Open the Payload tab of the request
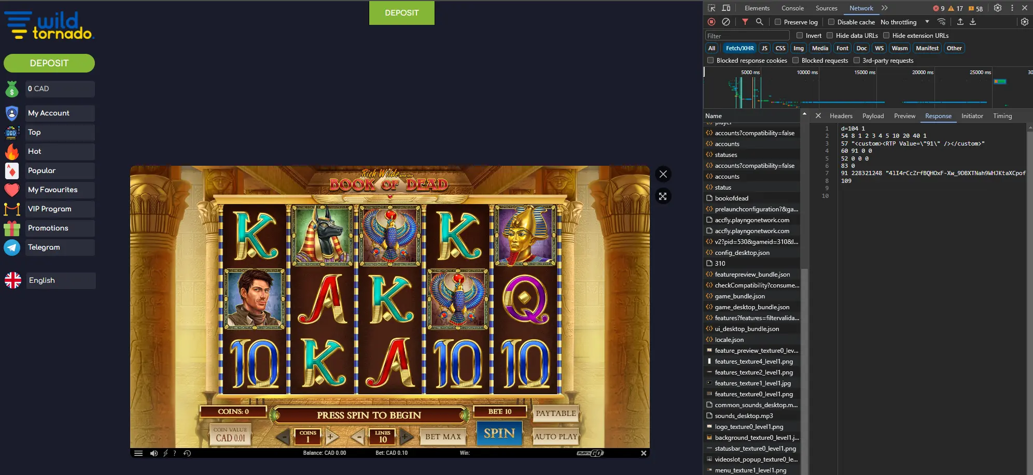This screenshot has height=475, width=1033. [873, 116]
